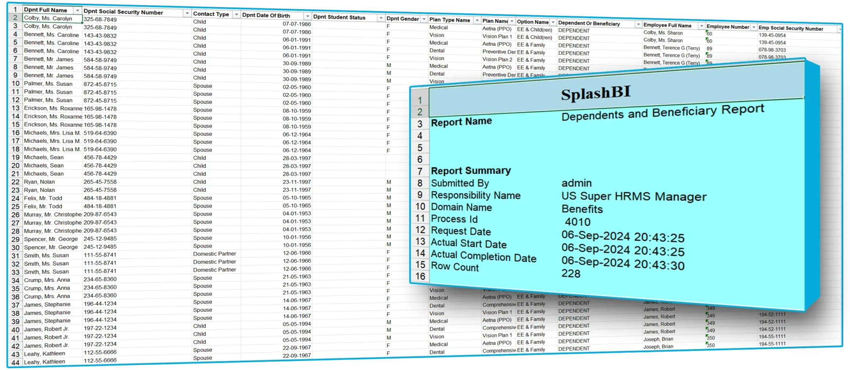
Task: Open the Dpnt Social Security Number filter arrow
Action: pos(187,13)
